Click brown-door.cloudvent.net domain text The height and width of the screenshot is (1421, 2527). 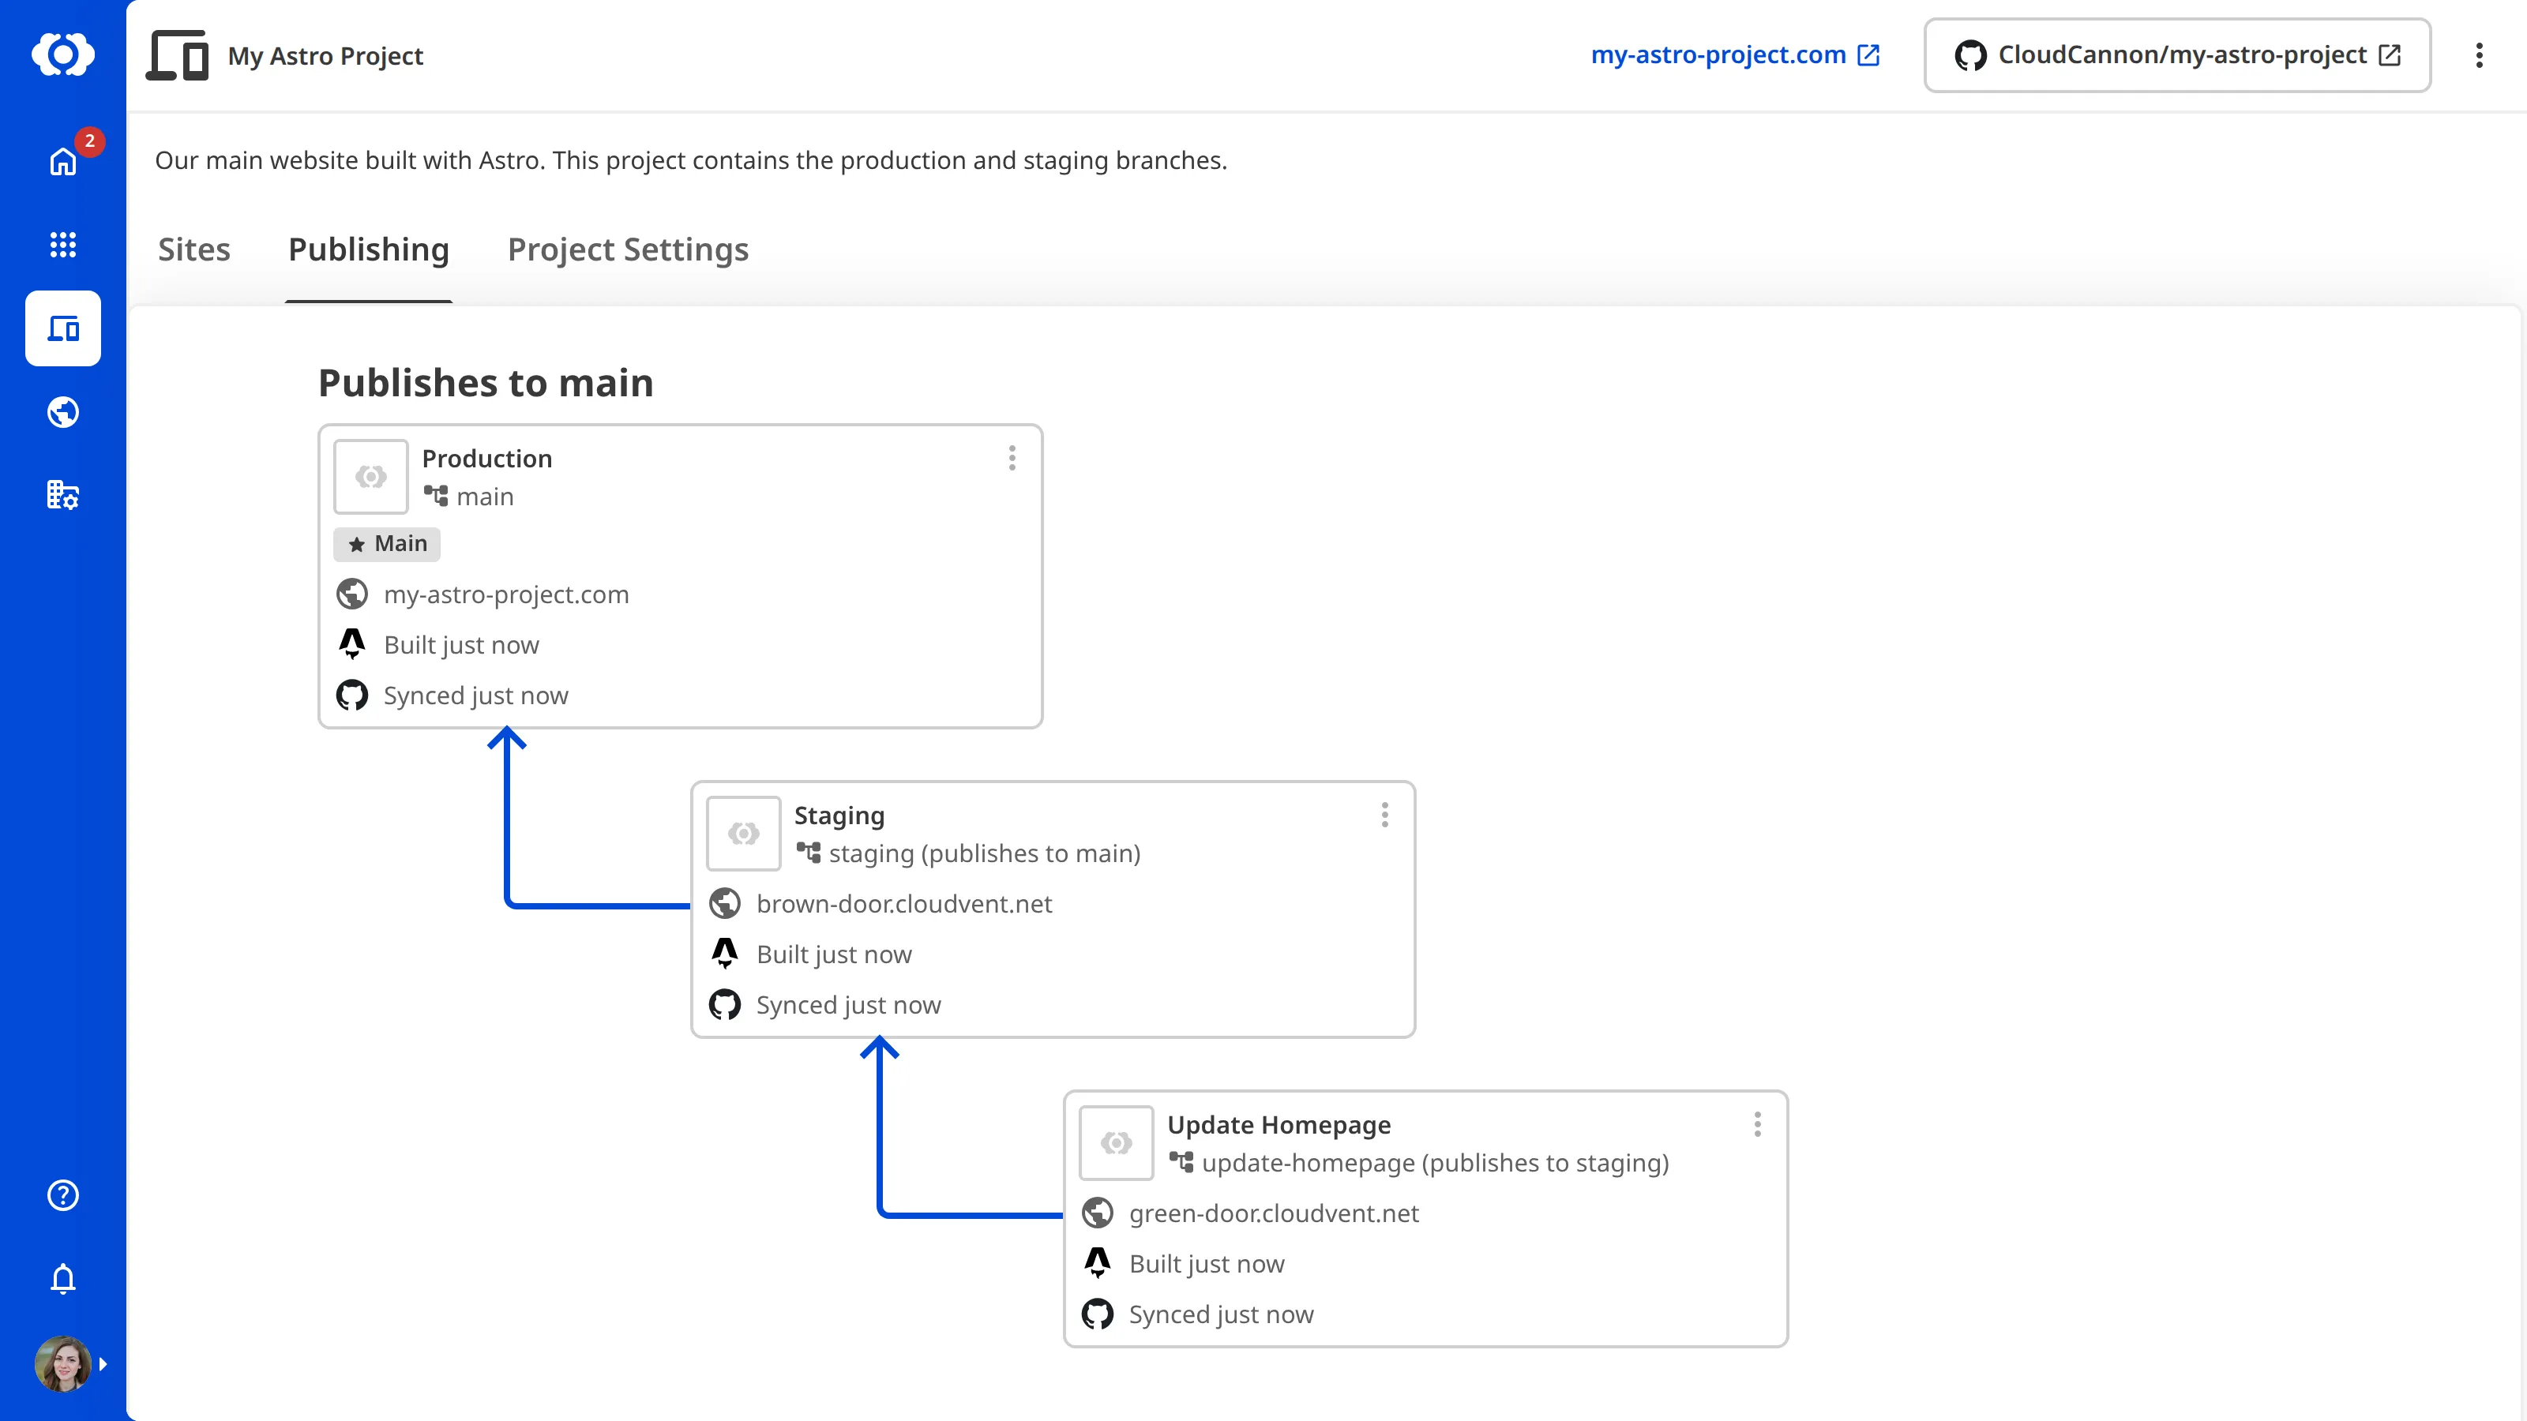904,903
